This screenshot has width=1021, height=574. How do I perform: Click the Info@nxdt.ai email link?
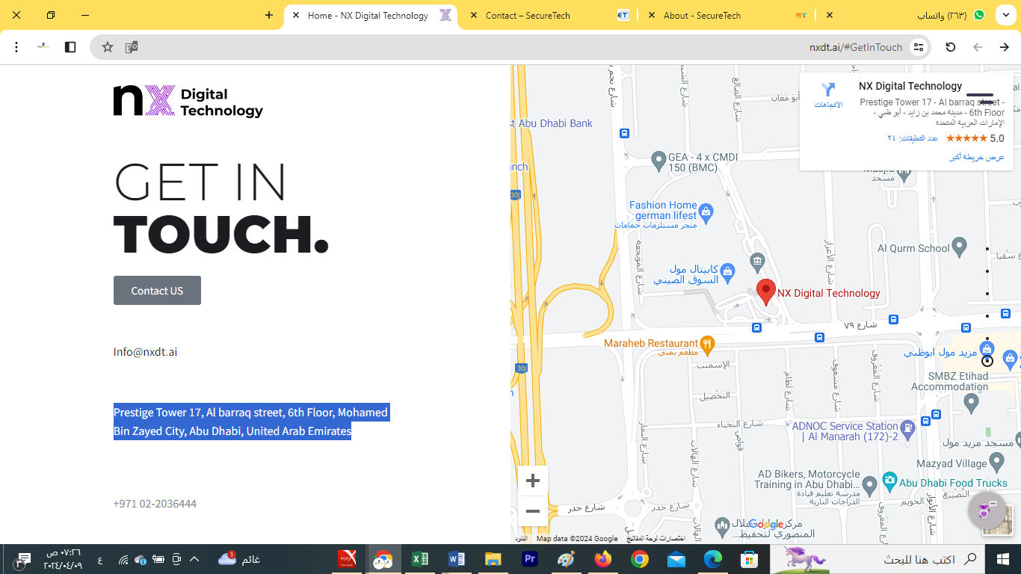click(145, 352)
